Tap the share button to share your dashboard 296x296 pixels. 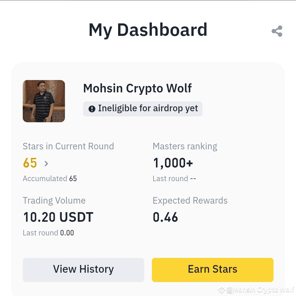[x=277, y=31]
